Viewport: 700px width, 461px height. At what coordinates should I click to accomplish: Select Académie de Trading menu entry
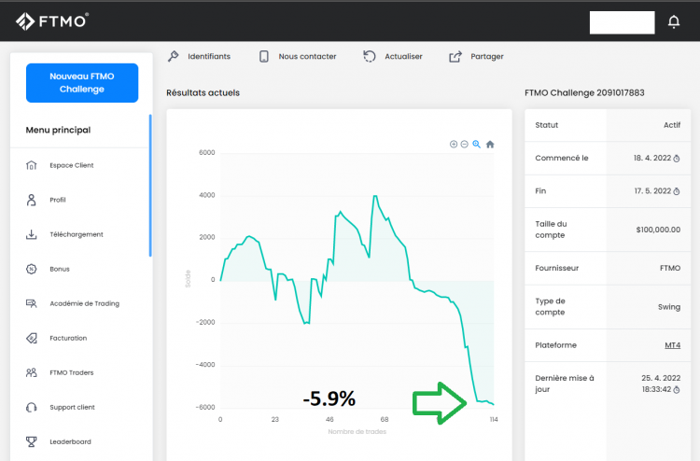(84, 303)
